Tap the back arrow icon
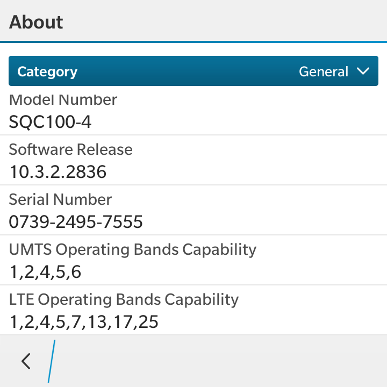Screen dimensions: 387x387 coord(26,361)
